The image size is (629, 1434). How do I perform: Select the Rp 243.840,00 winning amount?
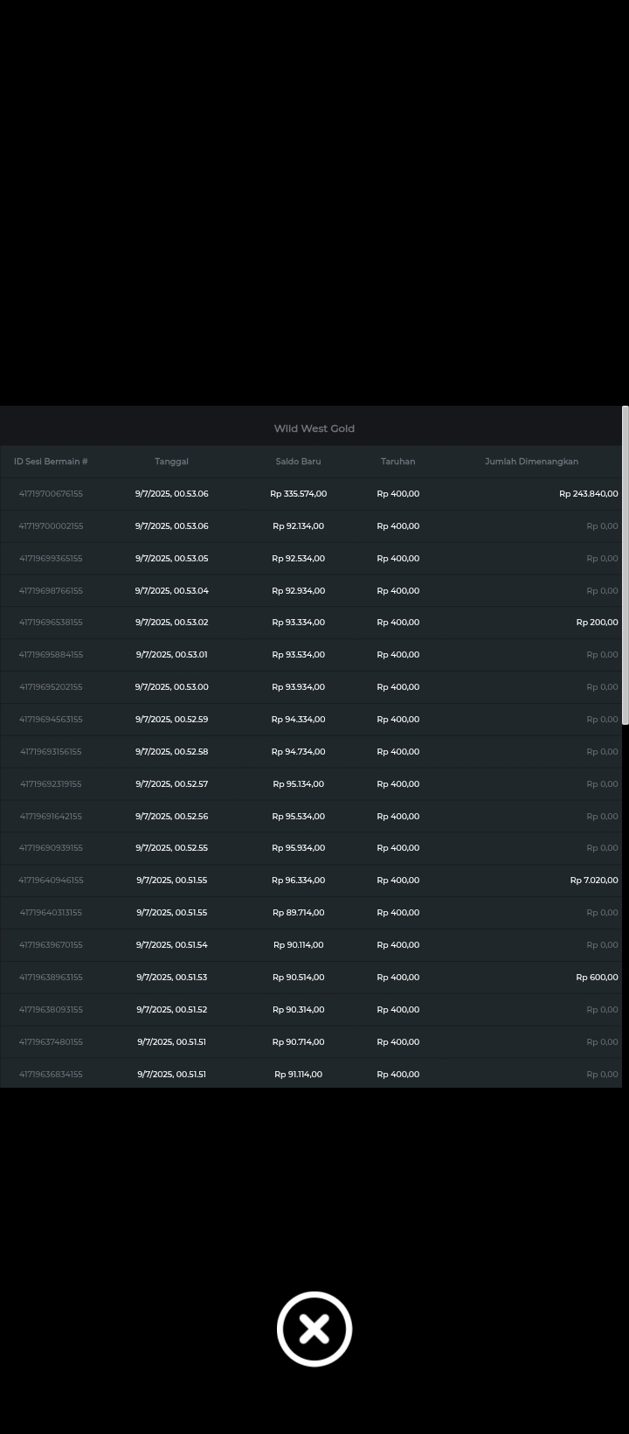(588, 494)
